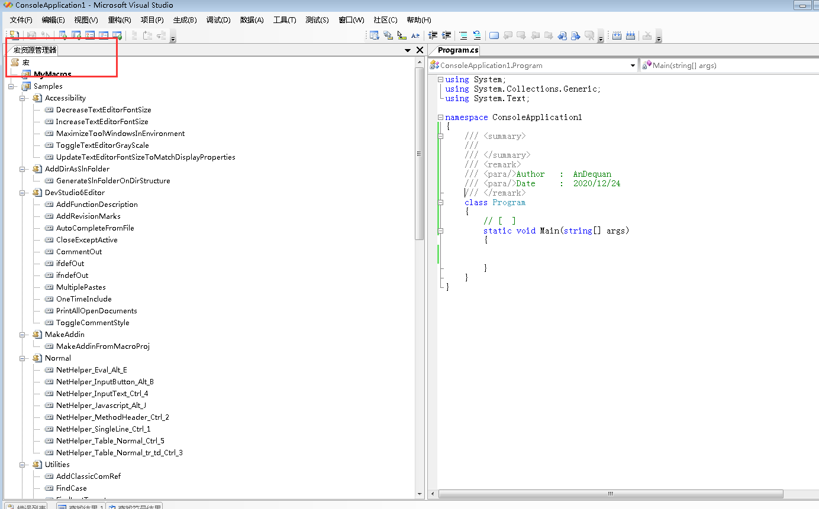Close the macro explorer panel

pos(420,50)
